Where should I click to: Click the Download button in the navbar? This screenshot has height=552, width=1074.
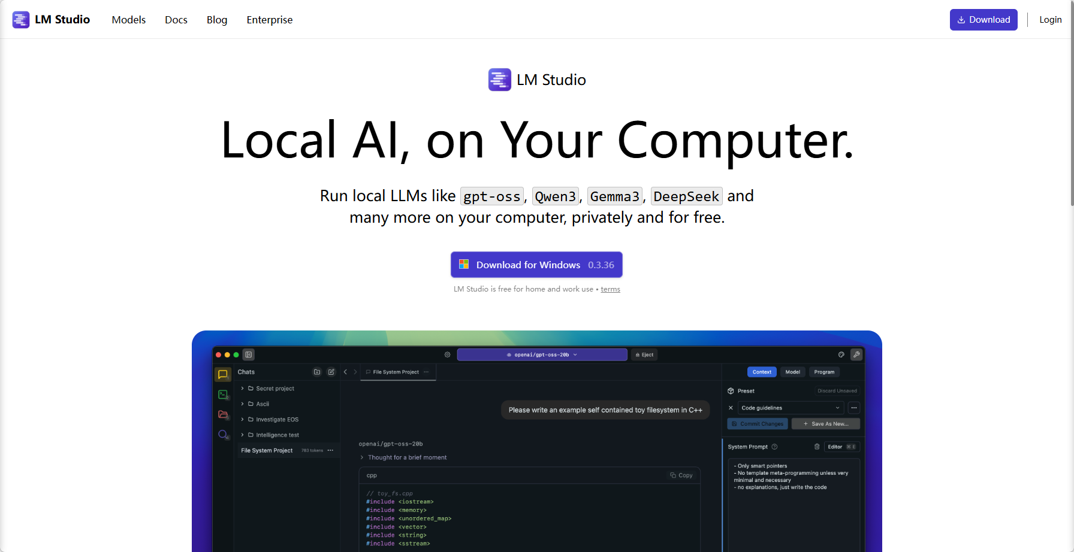pyautogui.click(x=984, y=20)
